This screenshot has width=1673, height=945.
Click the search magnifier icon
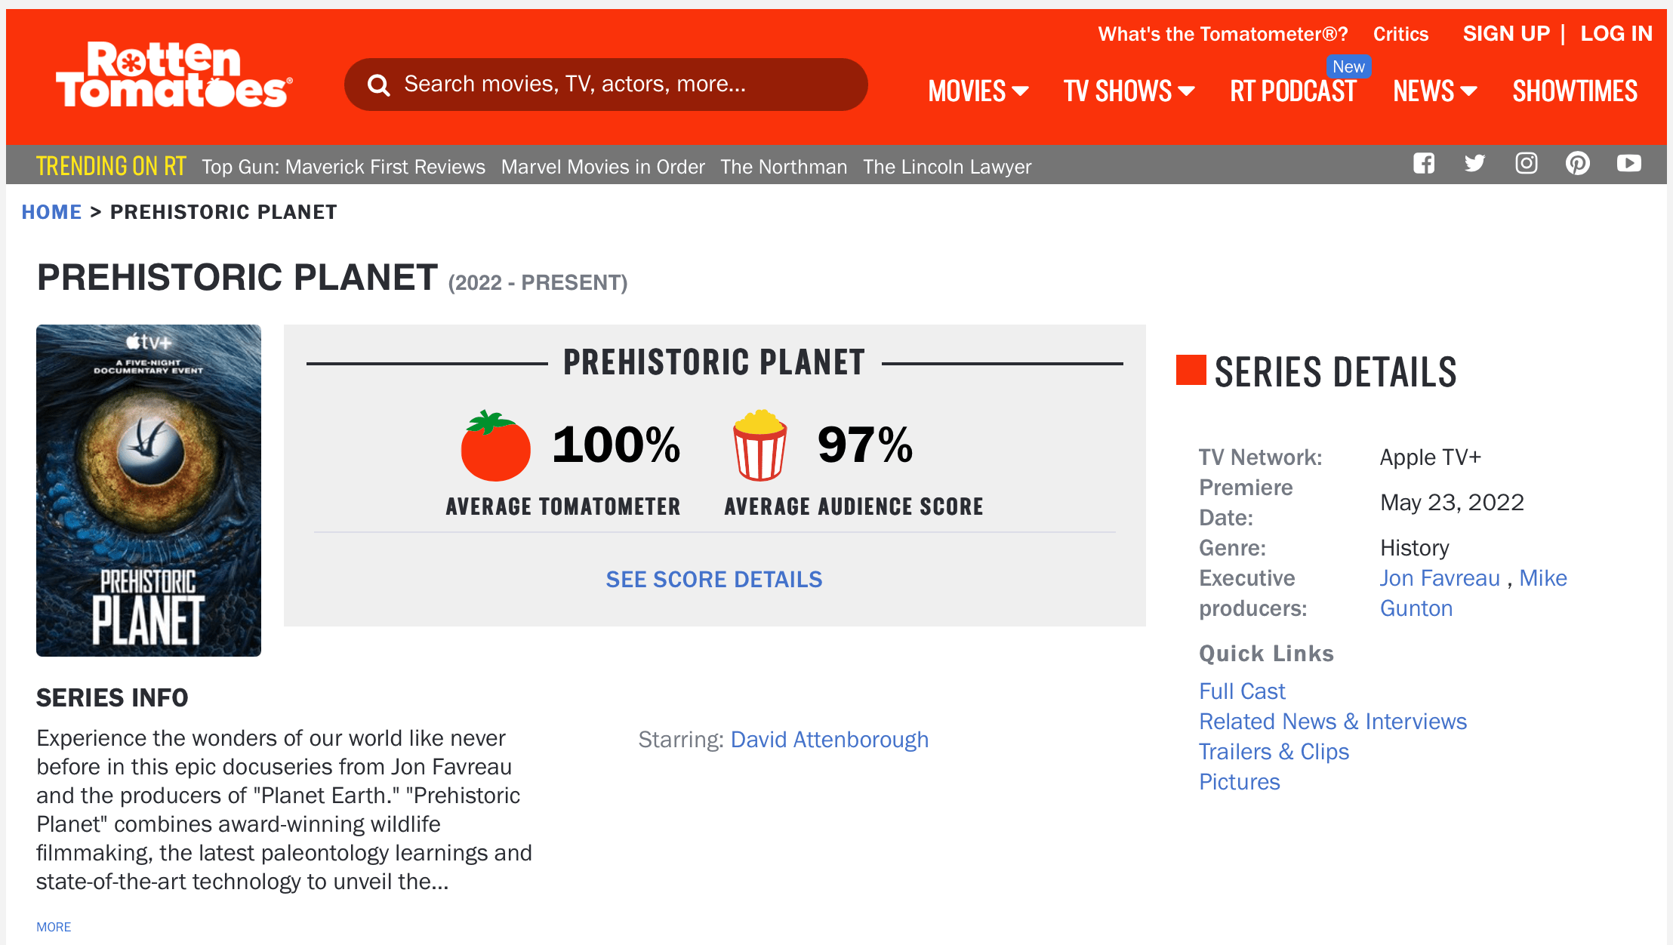point(378,85)
